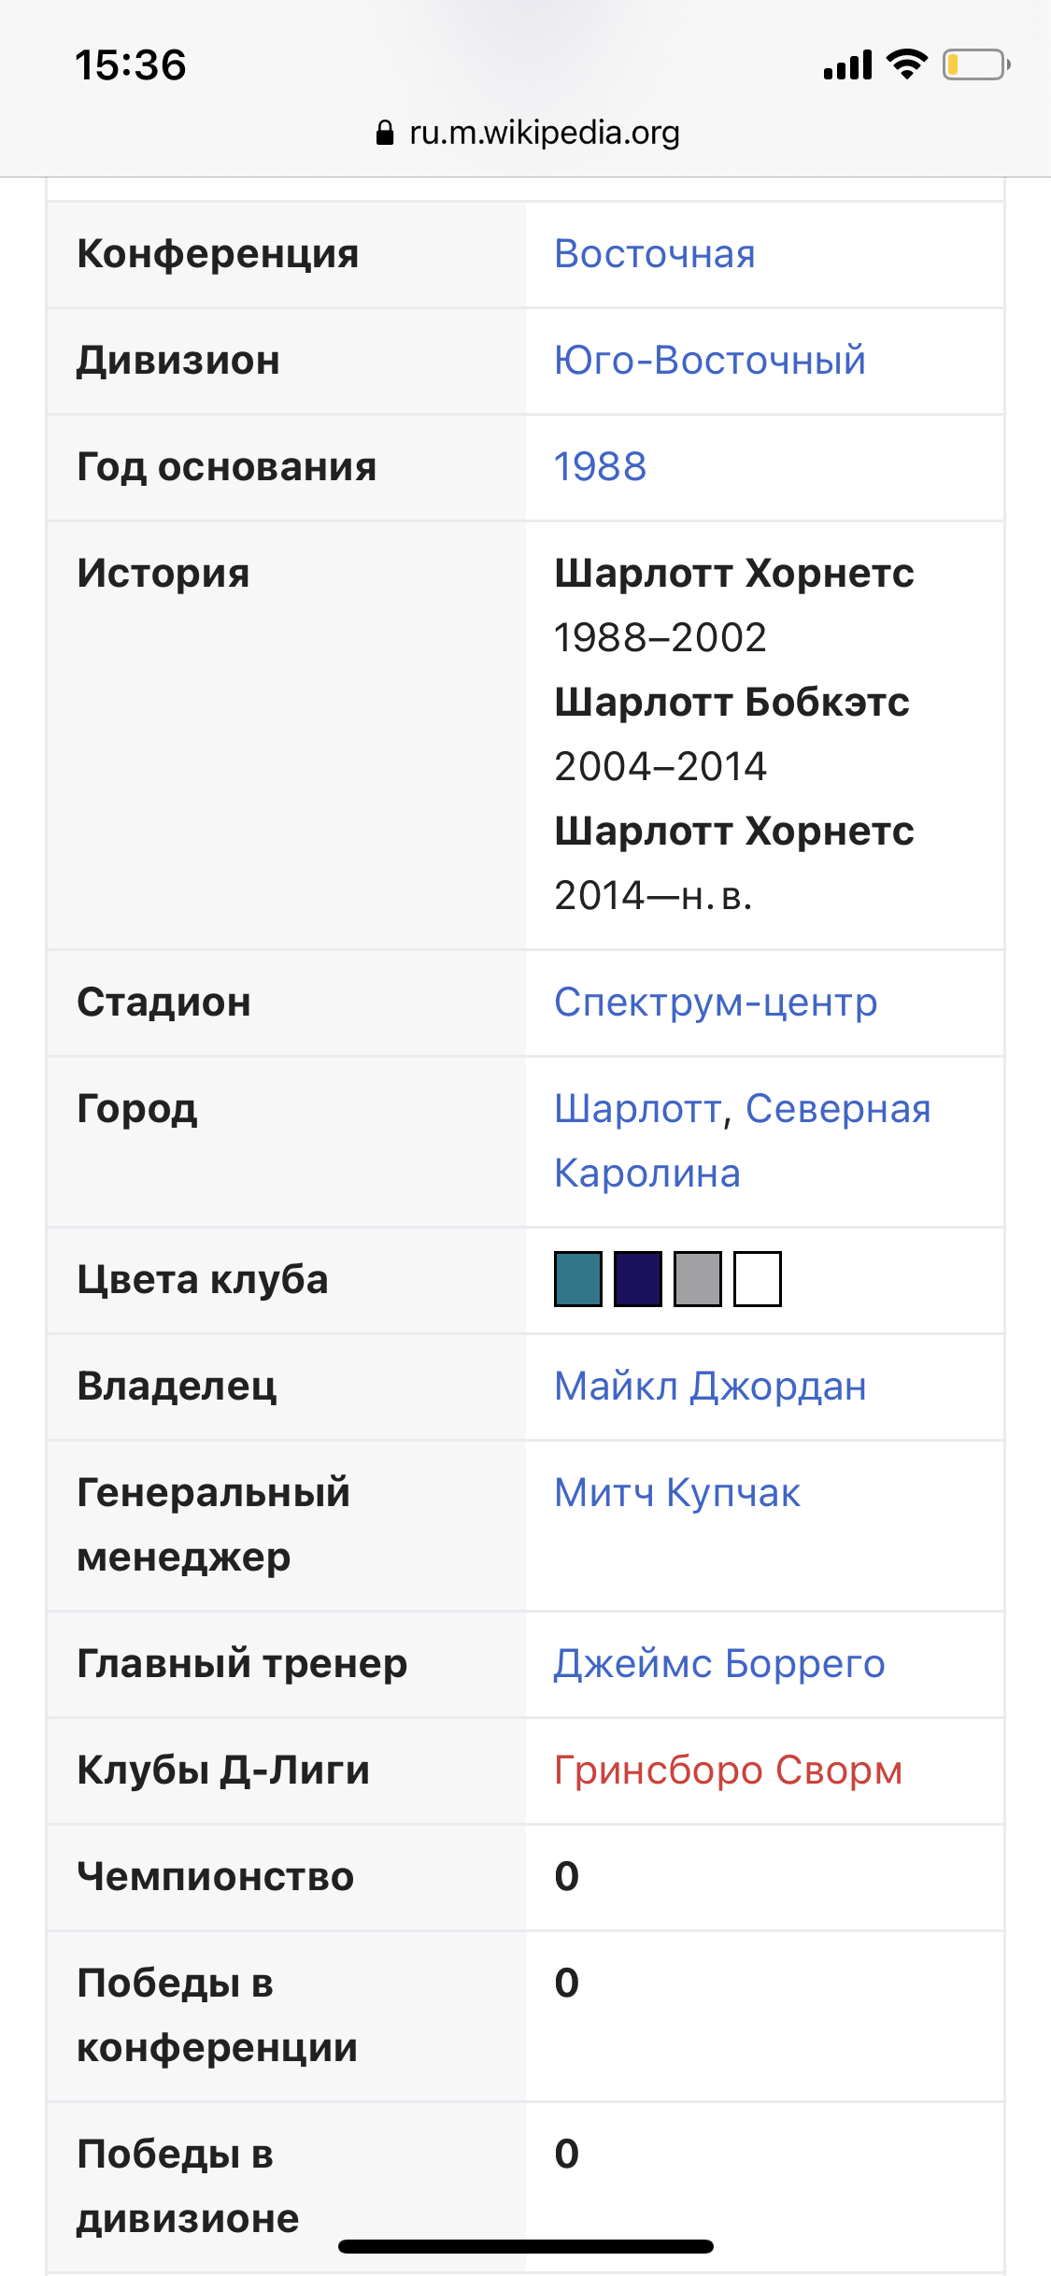Tap the Wi-Fi status icon

[906, 64]
